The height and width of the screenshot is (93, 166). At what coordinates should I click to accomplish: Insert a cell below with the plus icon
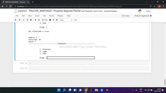coord(20,20)
